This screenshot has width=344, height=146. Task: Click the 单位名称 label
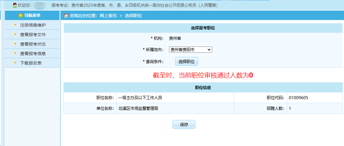pos(105,108)
